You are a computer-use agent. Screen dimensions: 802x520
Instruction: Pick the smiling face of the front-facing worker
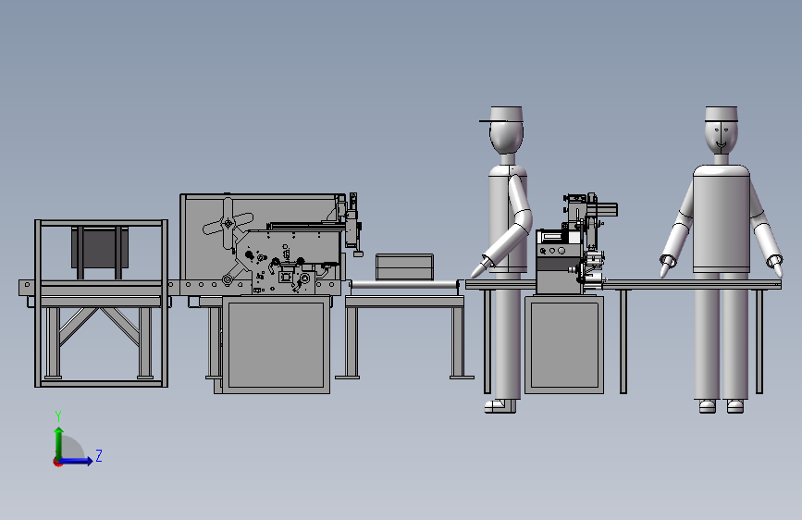[x=722, y=136]
